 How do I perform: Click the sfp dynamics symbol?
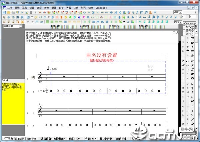tap(192, 78)
